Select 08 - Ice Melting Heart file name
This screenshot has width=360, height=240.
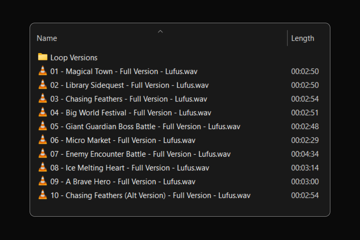[x=130, y=168]
